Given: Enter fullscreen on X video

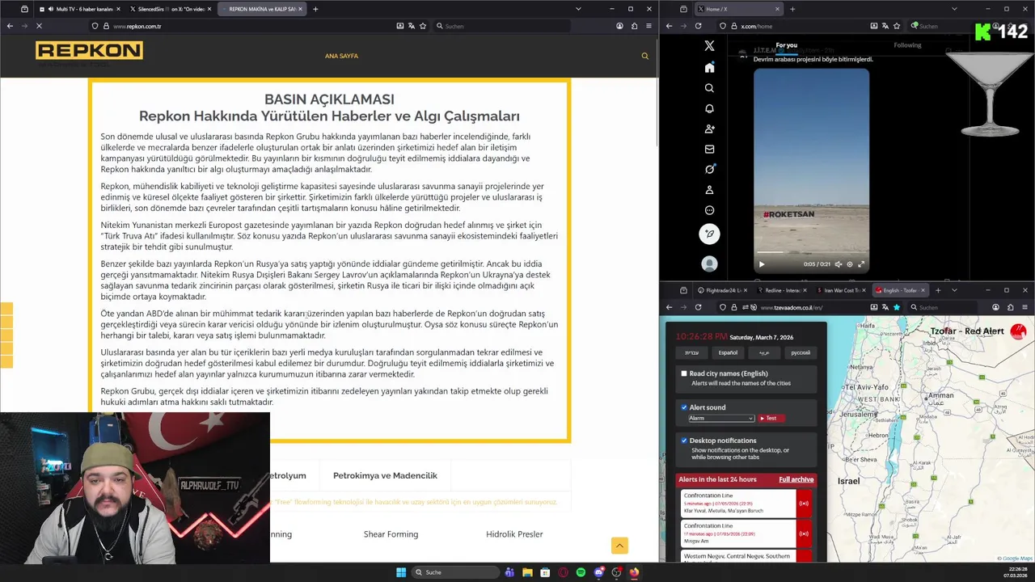Looking at the screenshot, I should point(861,264).
